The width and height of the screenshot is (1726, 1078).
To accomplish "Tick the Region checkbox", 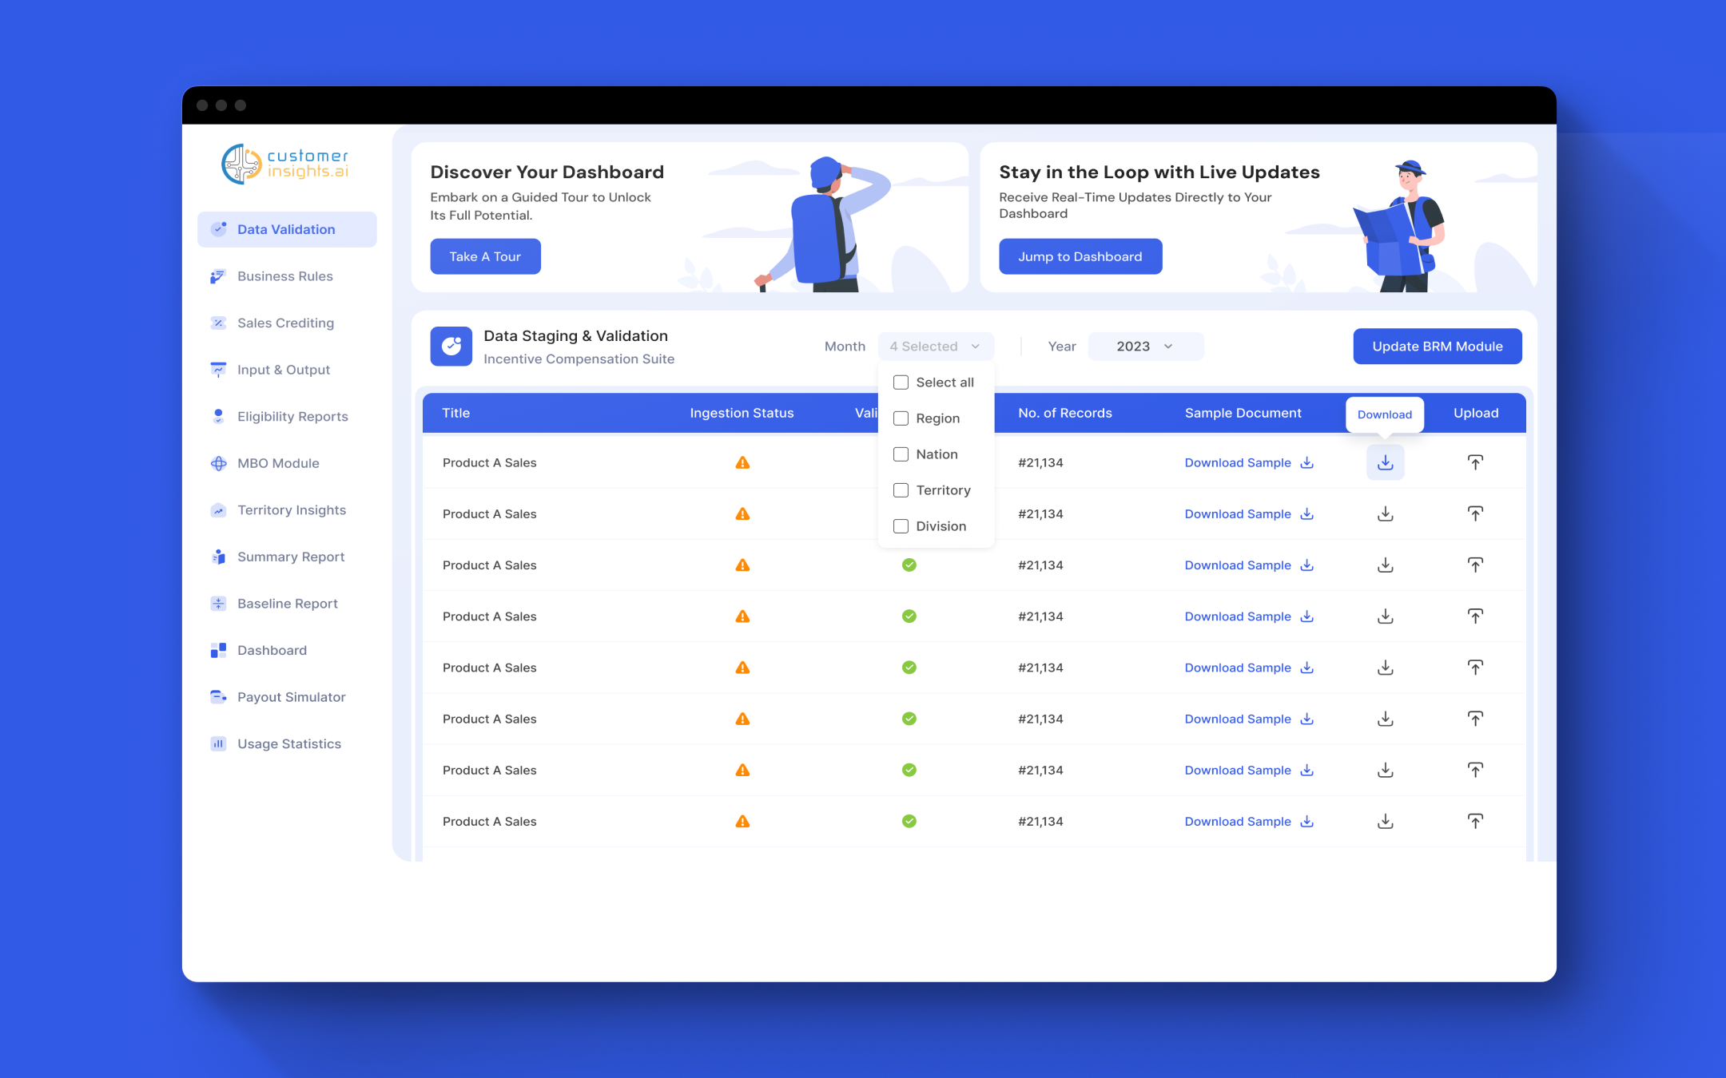I will pyautogui.click(x=901, y=418).
